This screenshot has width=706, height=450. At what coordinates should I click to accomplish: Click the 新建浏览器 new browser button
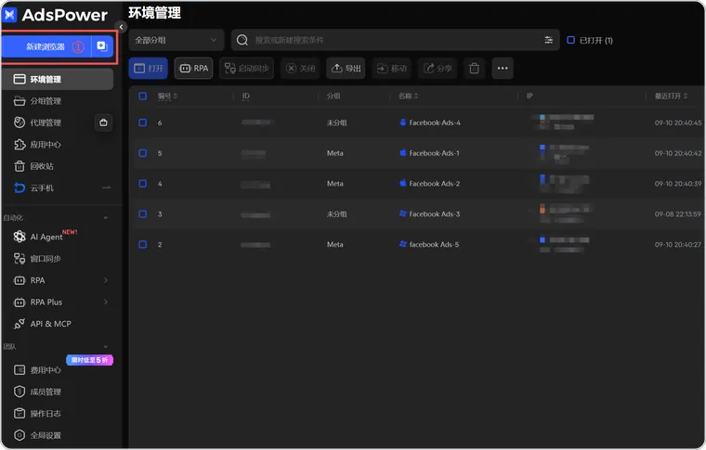(46, 46)
